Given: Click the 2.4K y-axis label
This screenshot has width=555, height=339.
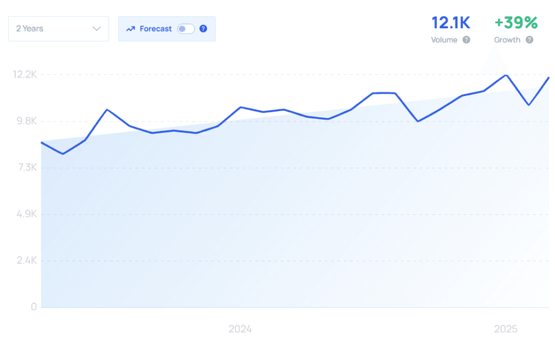Looking at the screenshot, I should pyautogui.click(x=27, y=260).
